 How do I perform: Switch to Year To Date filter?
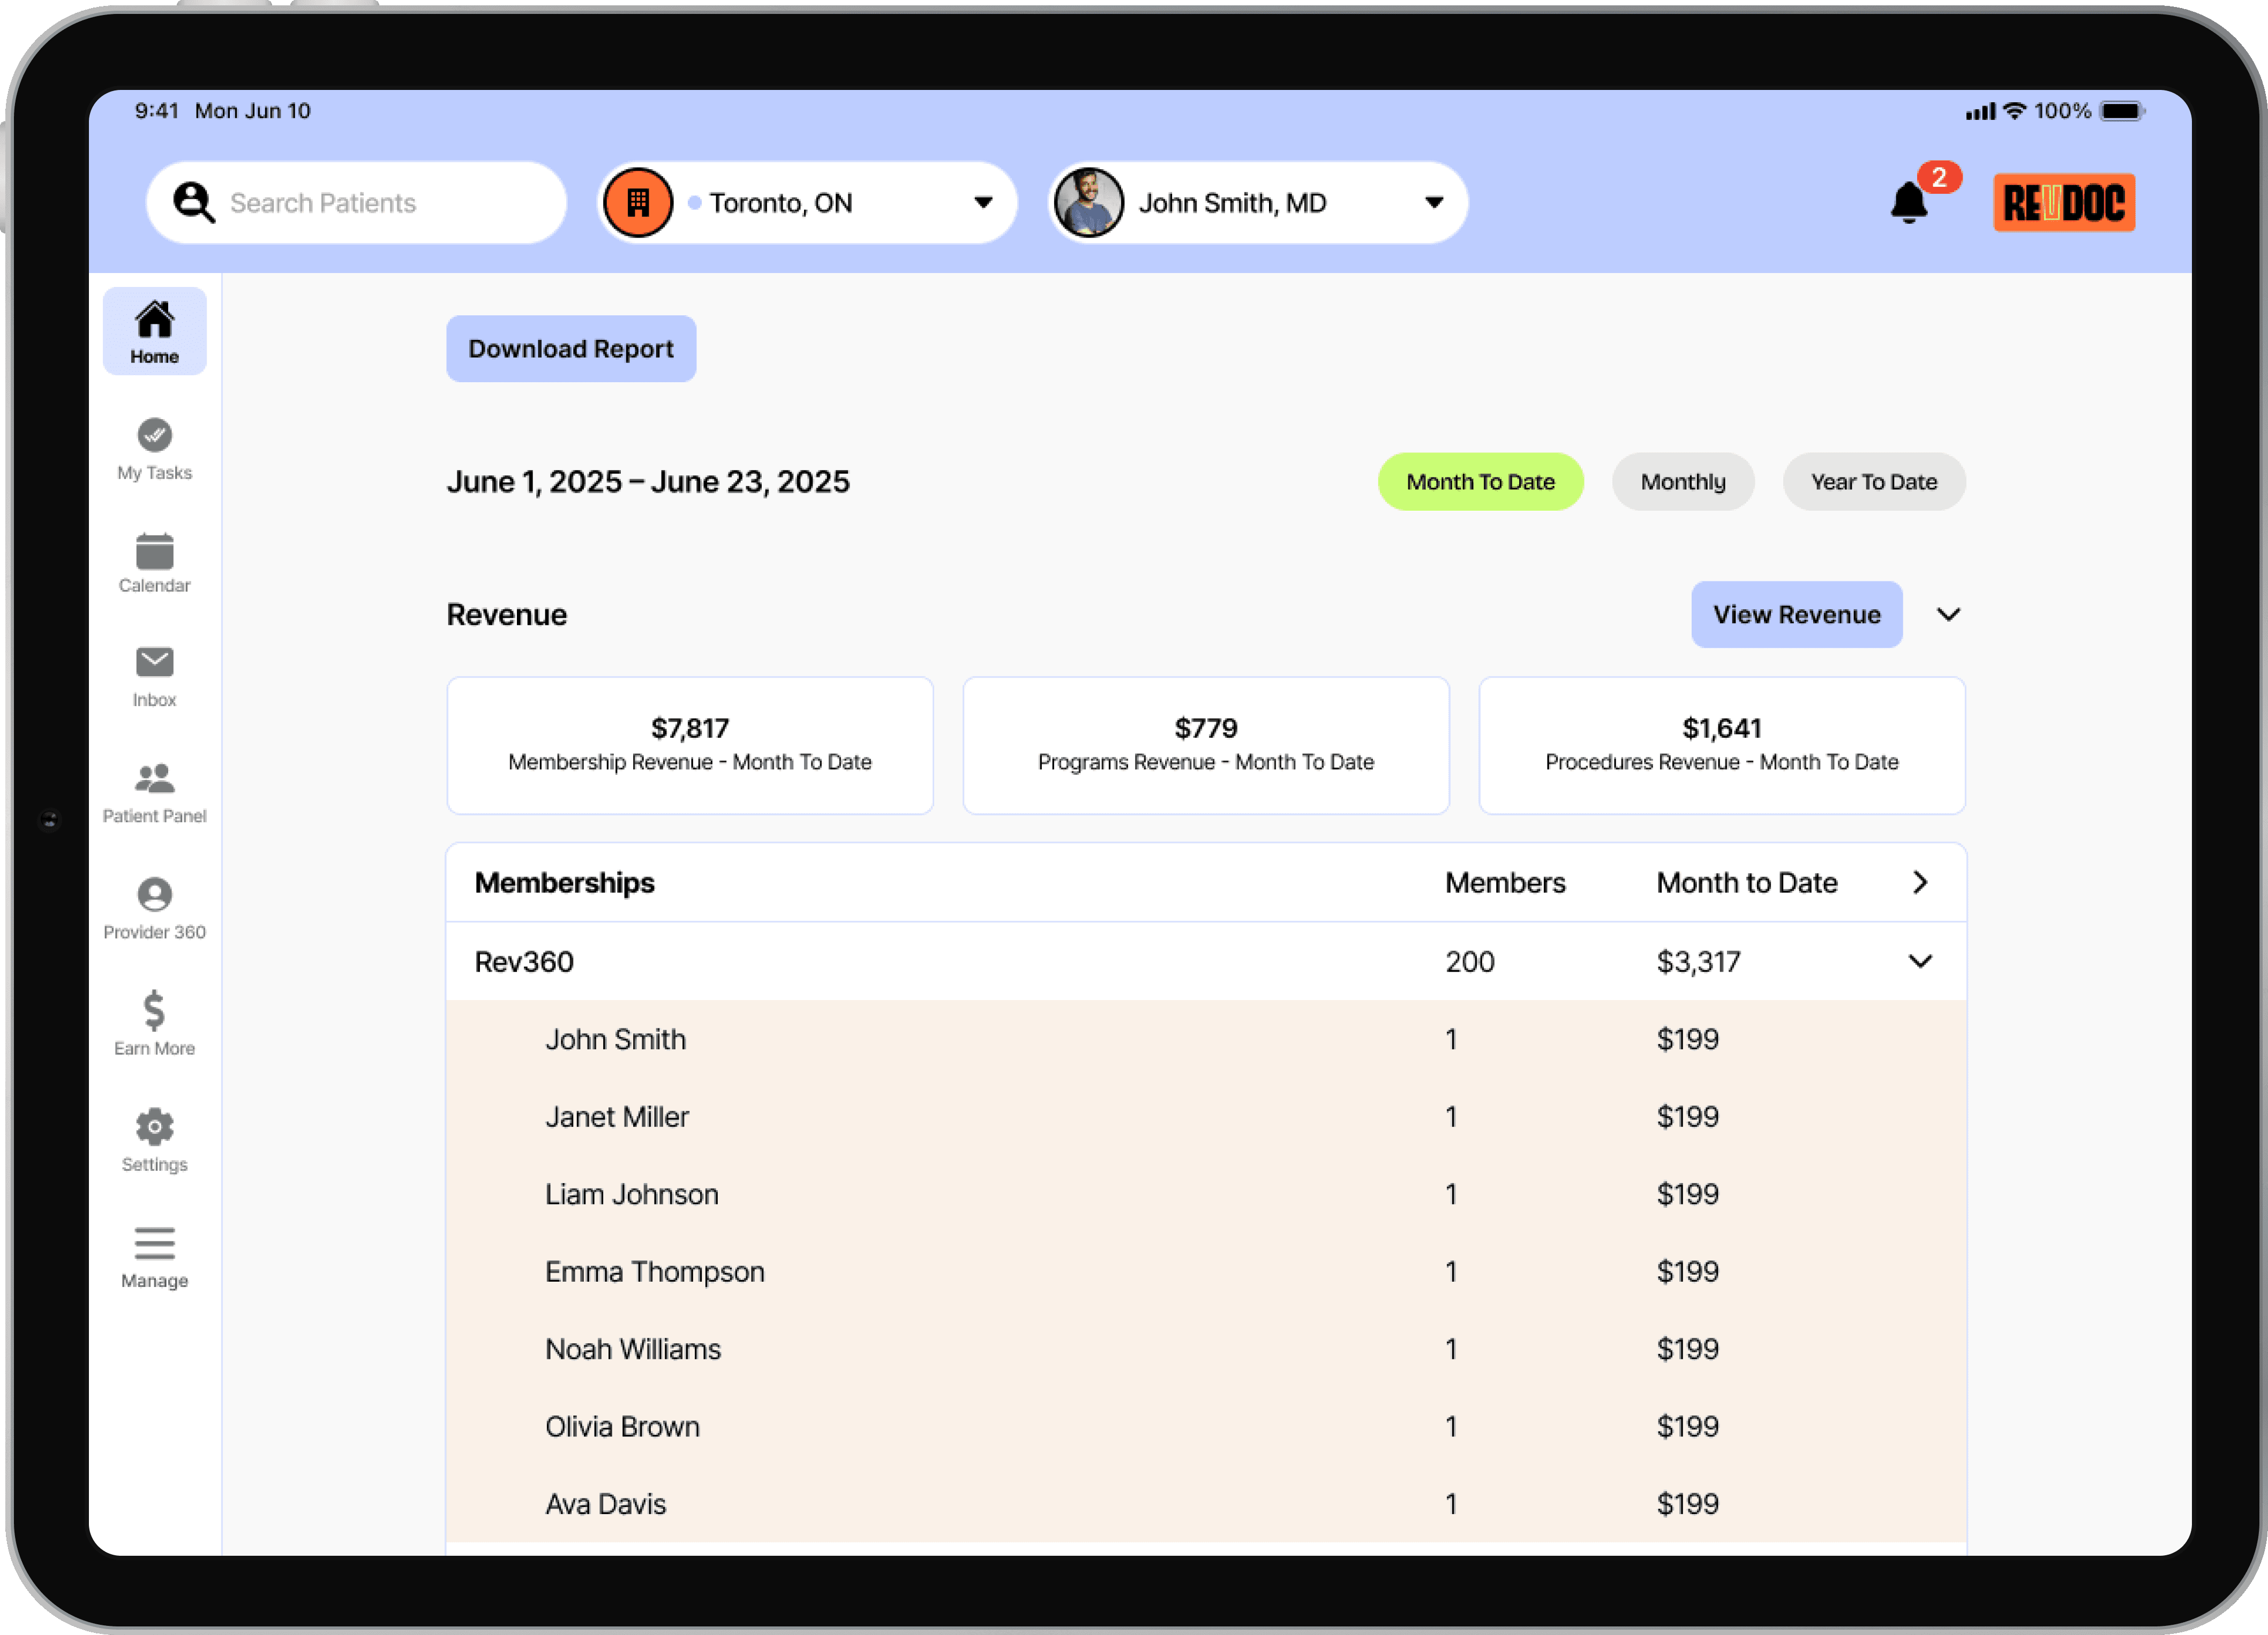pyautogui.click(x=1873, y=482)
